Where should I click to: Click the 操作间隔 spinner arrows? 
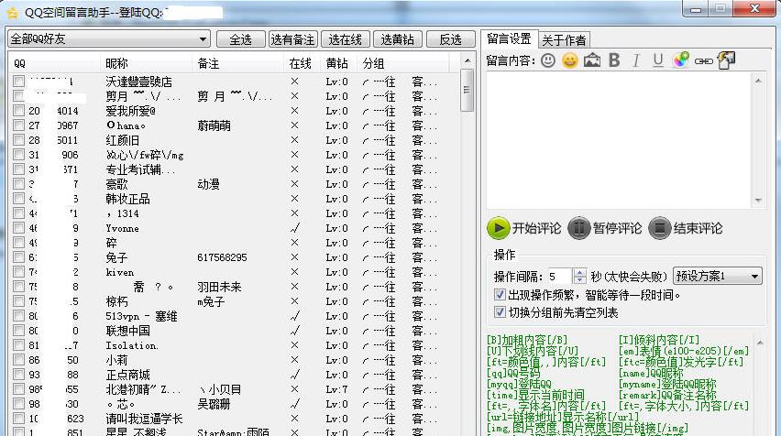pos(579,276)
